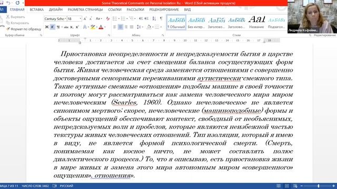Open the font name dropdown (Century Schoolbook)
Image resolution: width=337 pixels, height=189 pixels.
tap(65, 19)
